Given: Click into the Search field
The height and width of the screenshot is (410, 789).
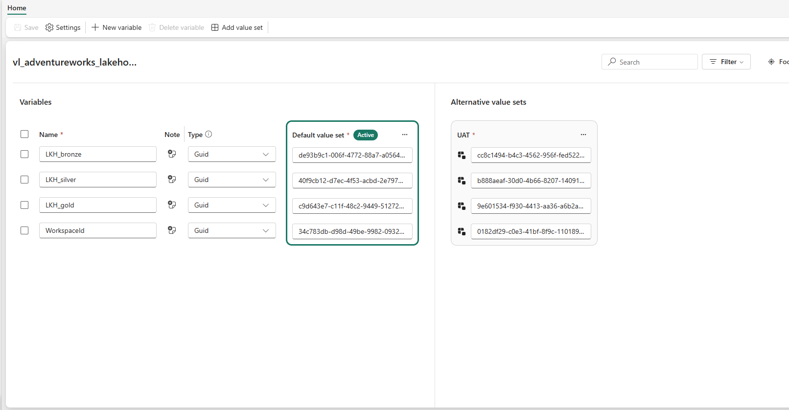Looking at the screenshot, I should click(x=650, y=62).
